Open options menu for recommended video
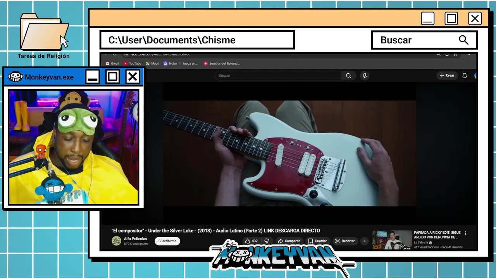This screenshot has width=496, height=279. coord(466,233)
